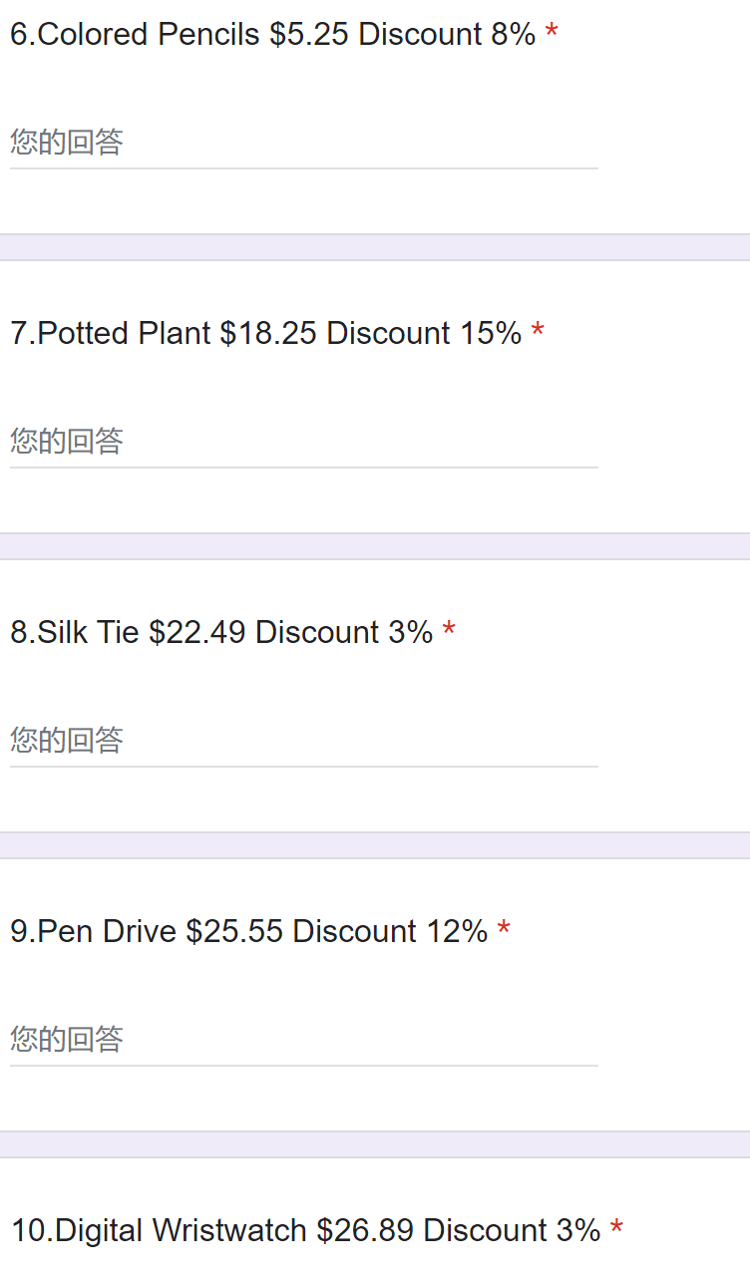Click the question 8 Silk Tie title
Viewport: 750px width, 1285px height.
point(221,632)
